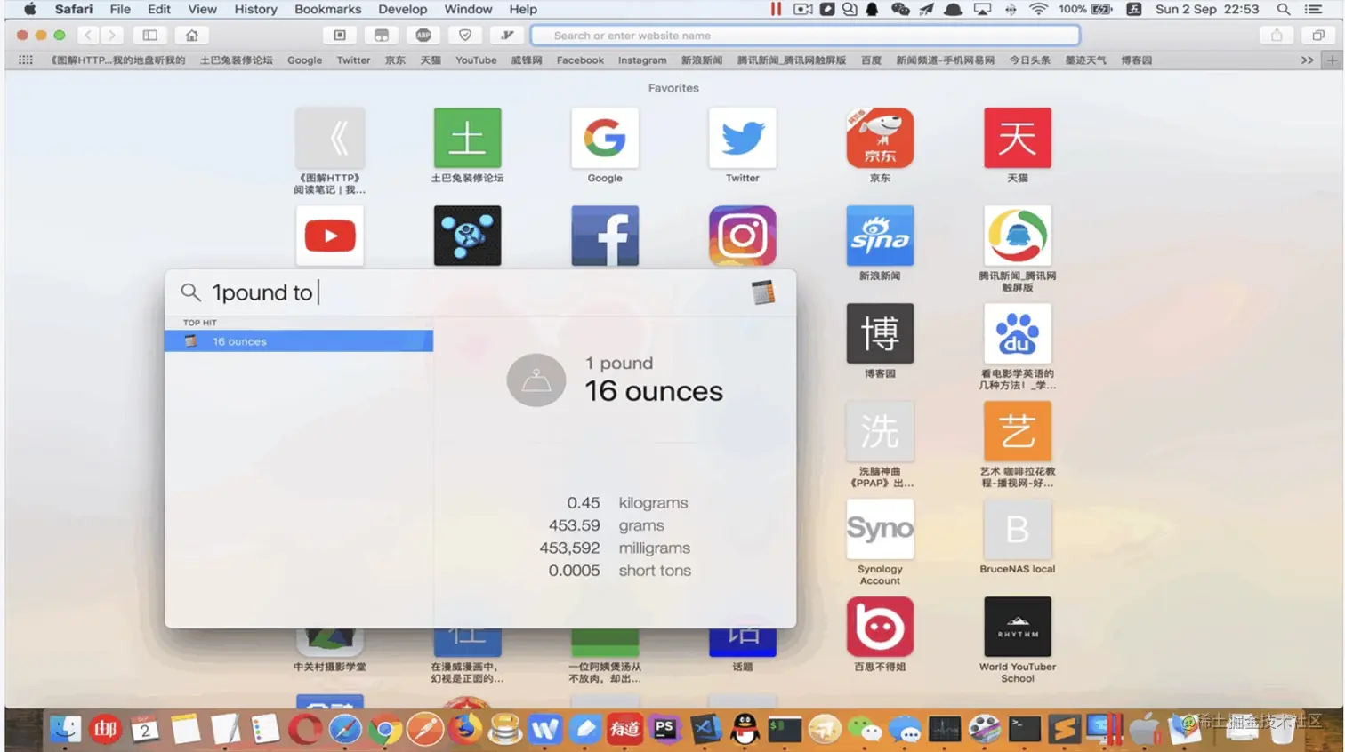Open the Window menu

(468, 9)
